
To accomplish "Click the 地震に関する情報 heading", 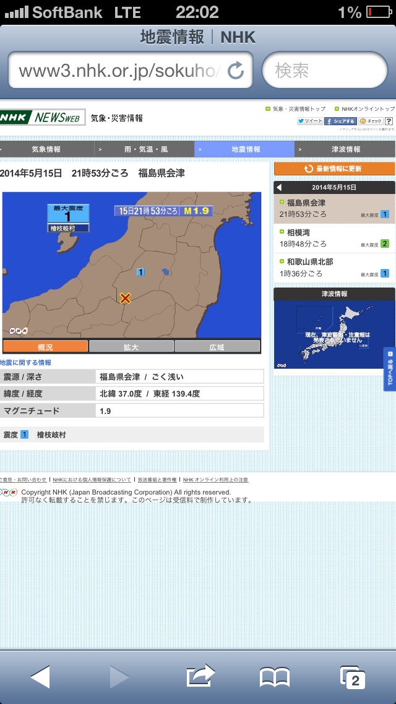I will 25,363.
